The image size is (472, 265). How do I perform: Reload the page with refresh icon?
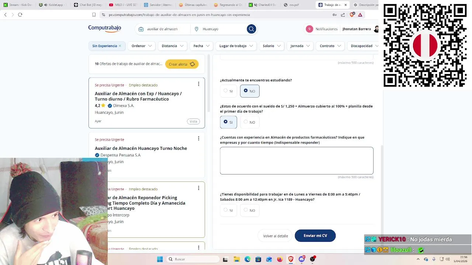[20, 15]
